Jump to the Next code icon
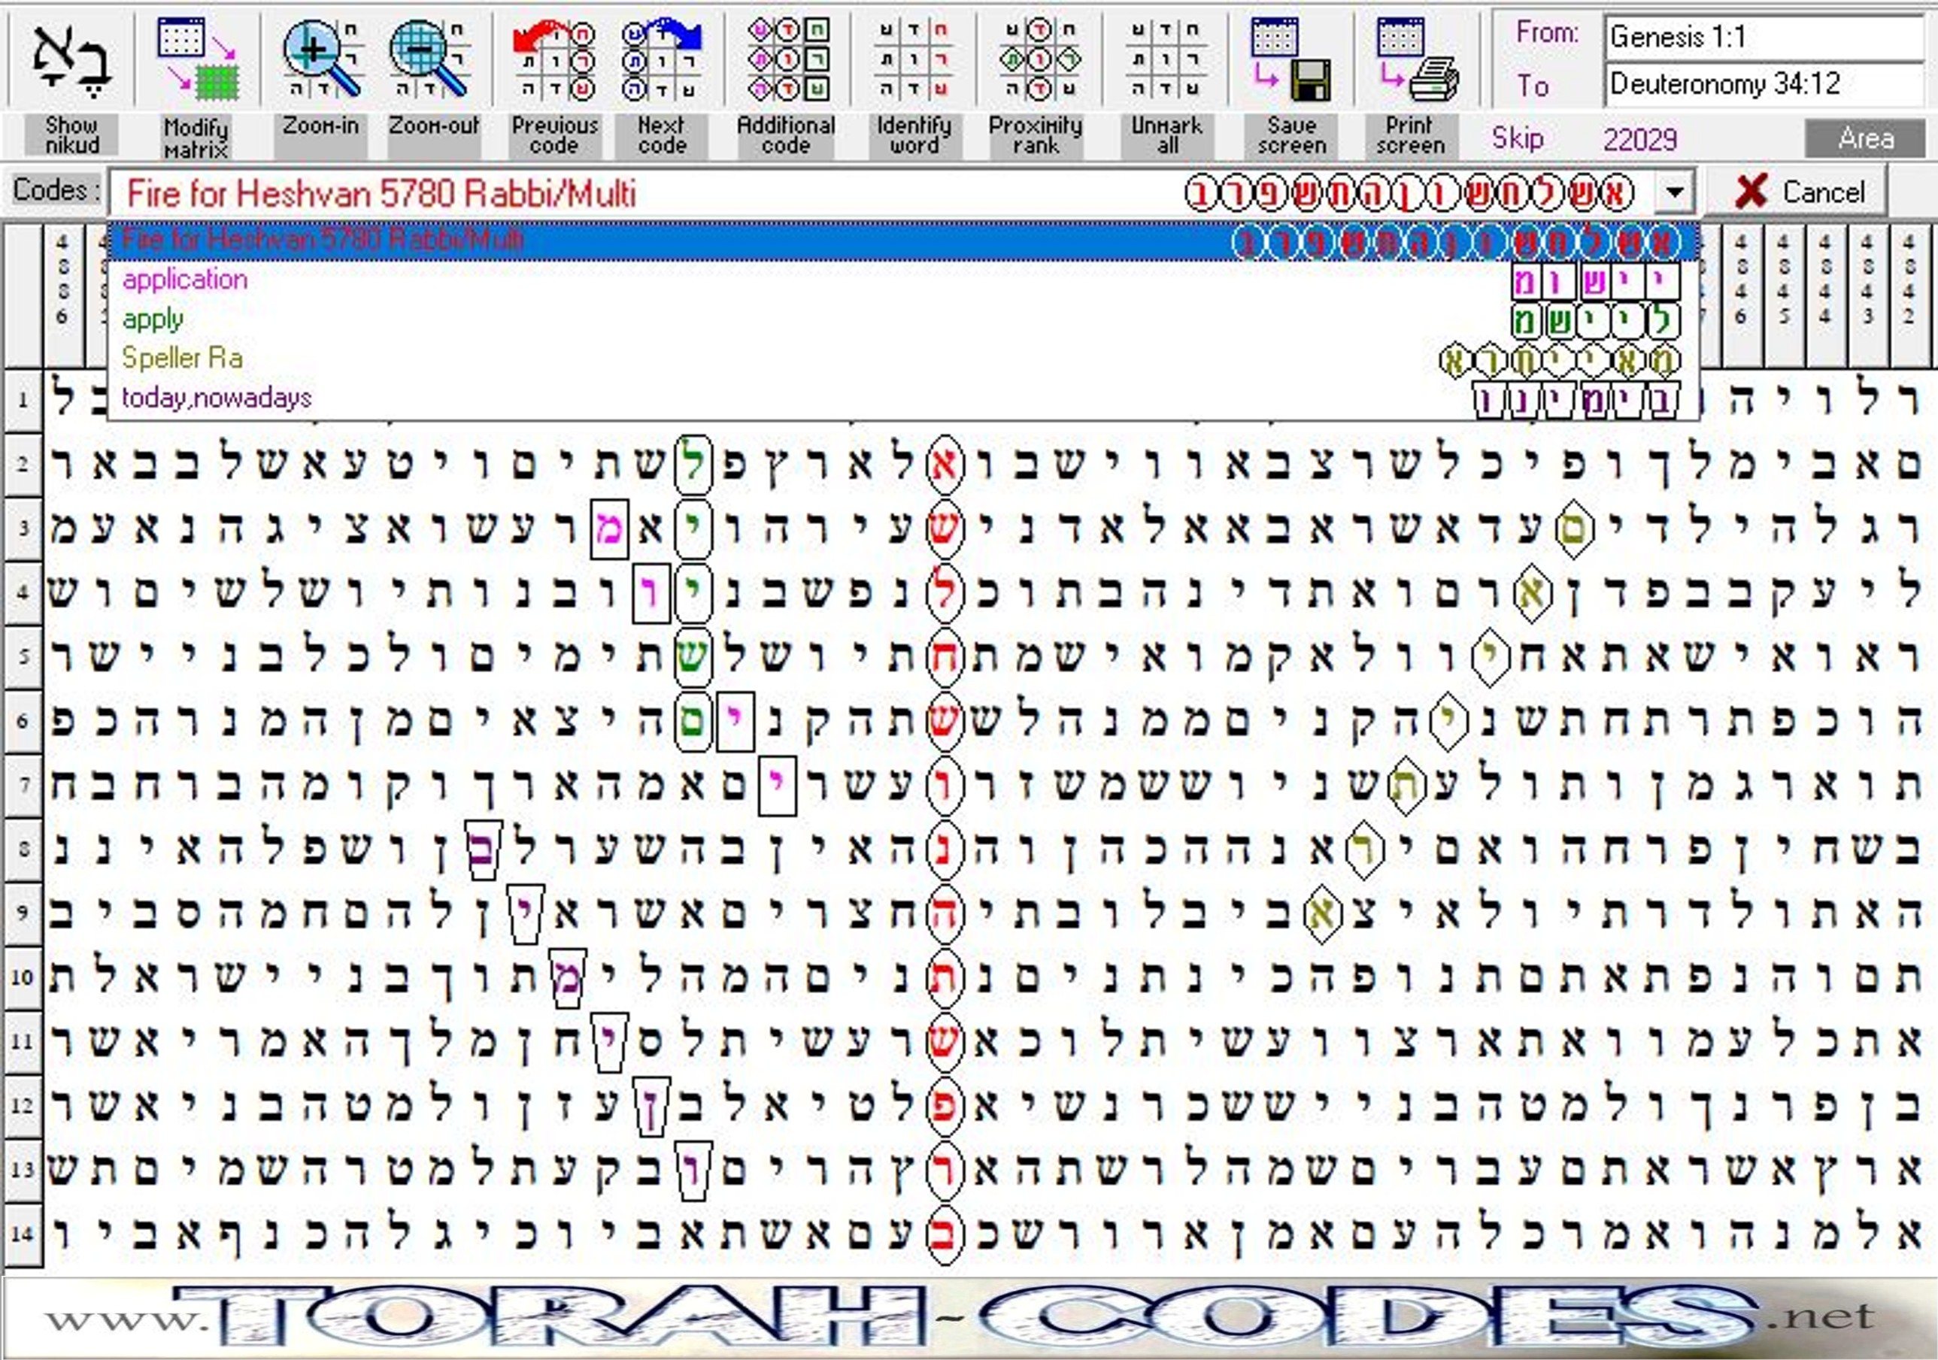Viewport: 1938px width, 1360px height. click(x=661, y=59)
